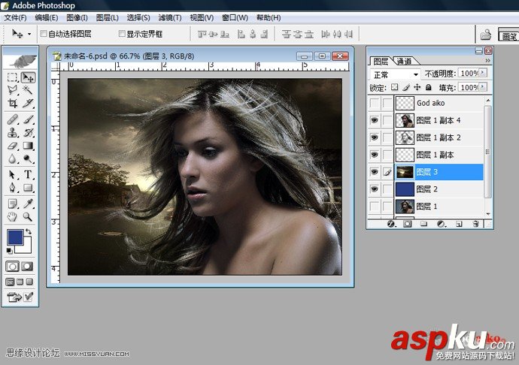Open fill slider arrow
This screenshot has height=365, width=519.
tap(483, 87)
